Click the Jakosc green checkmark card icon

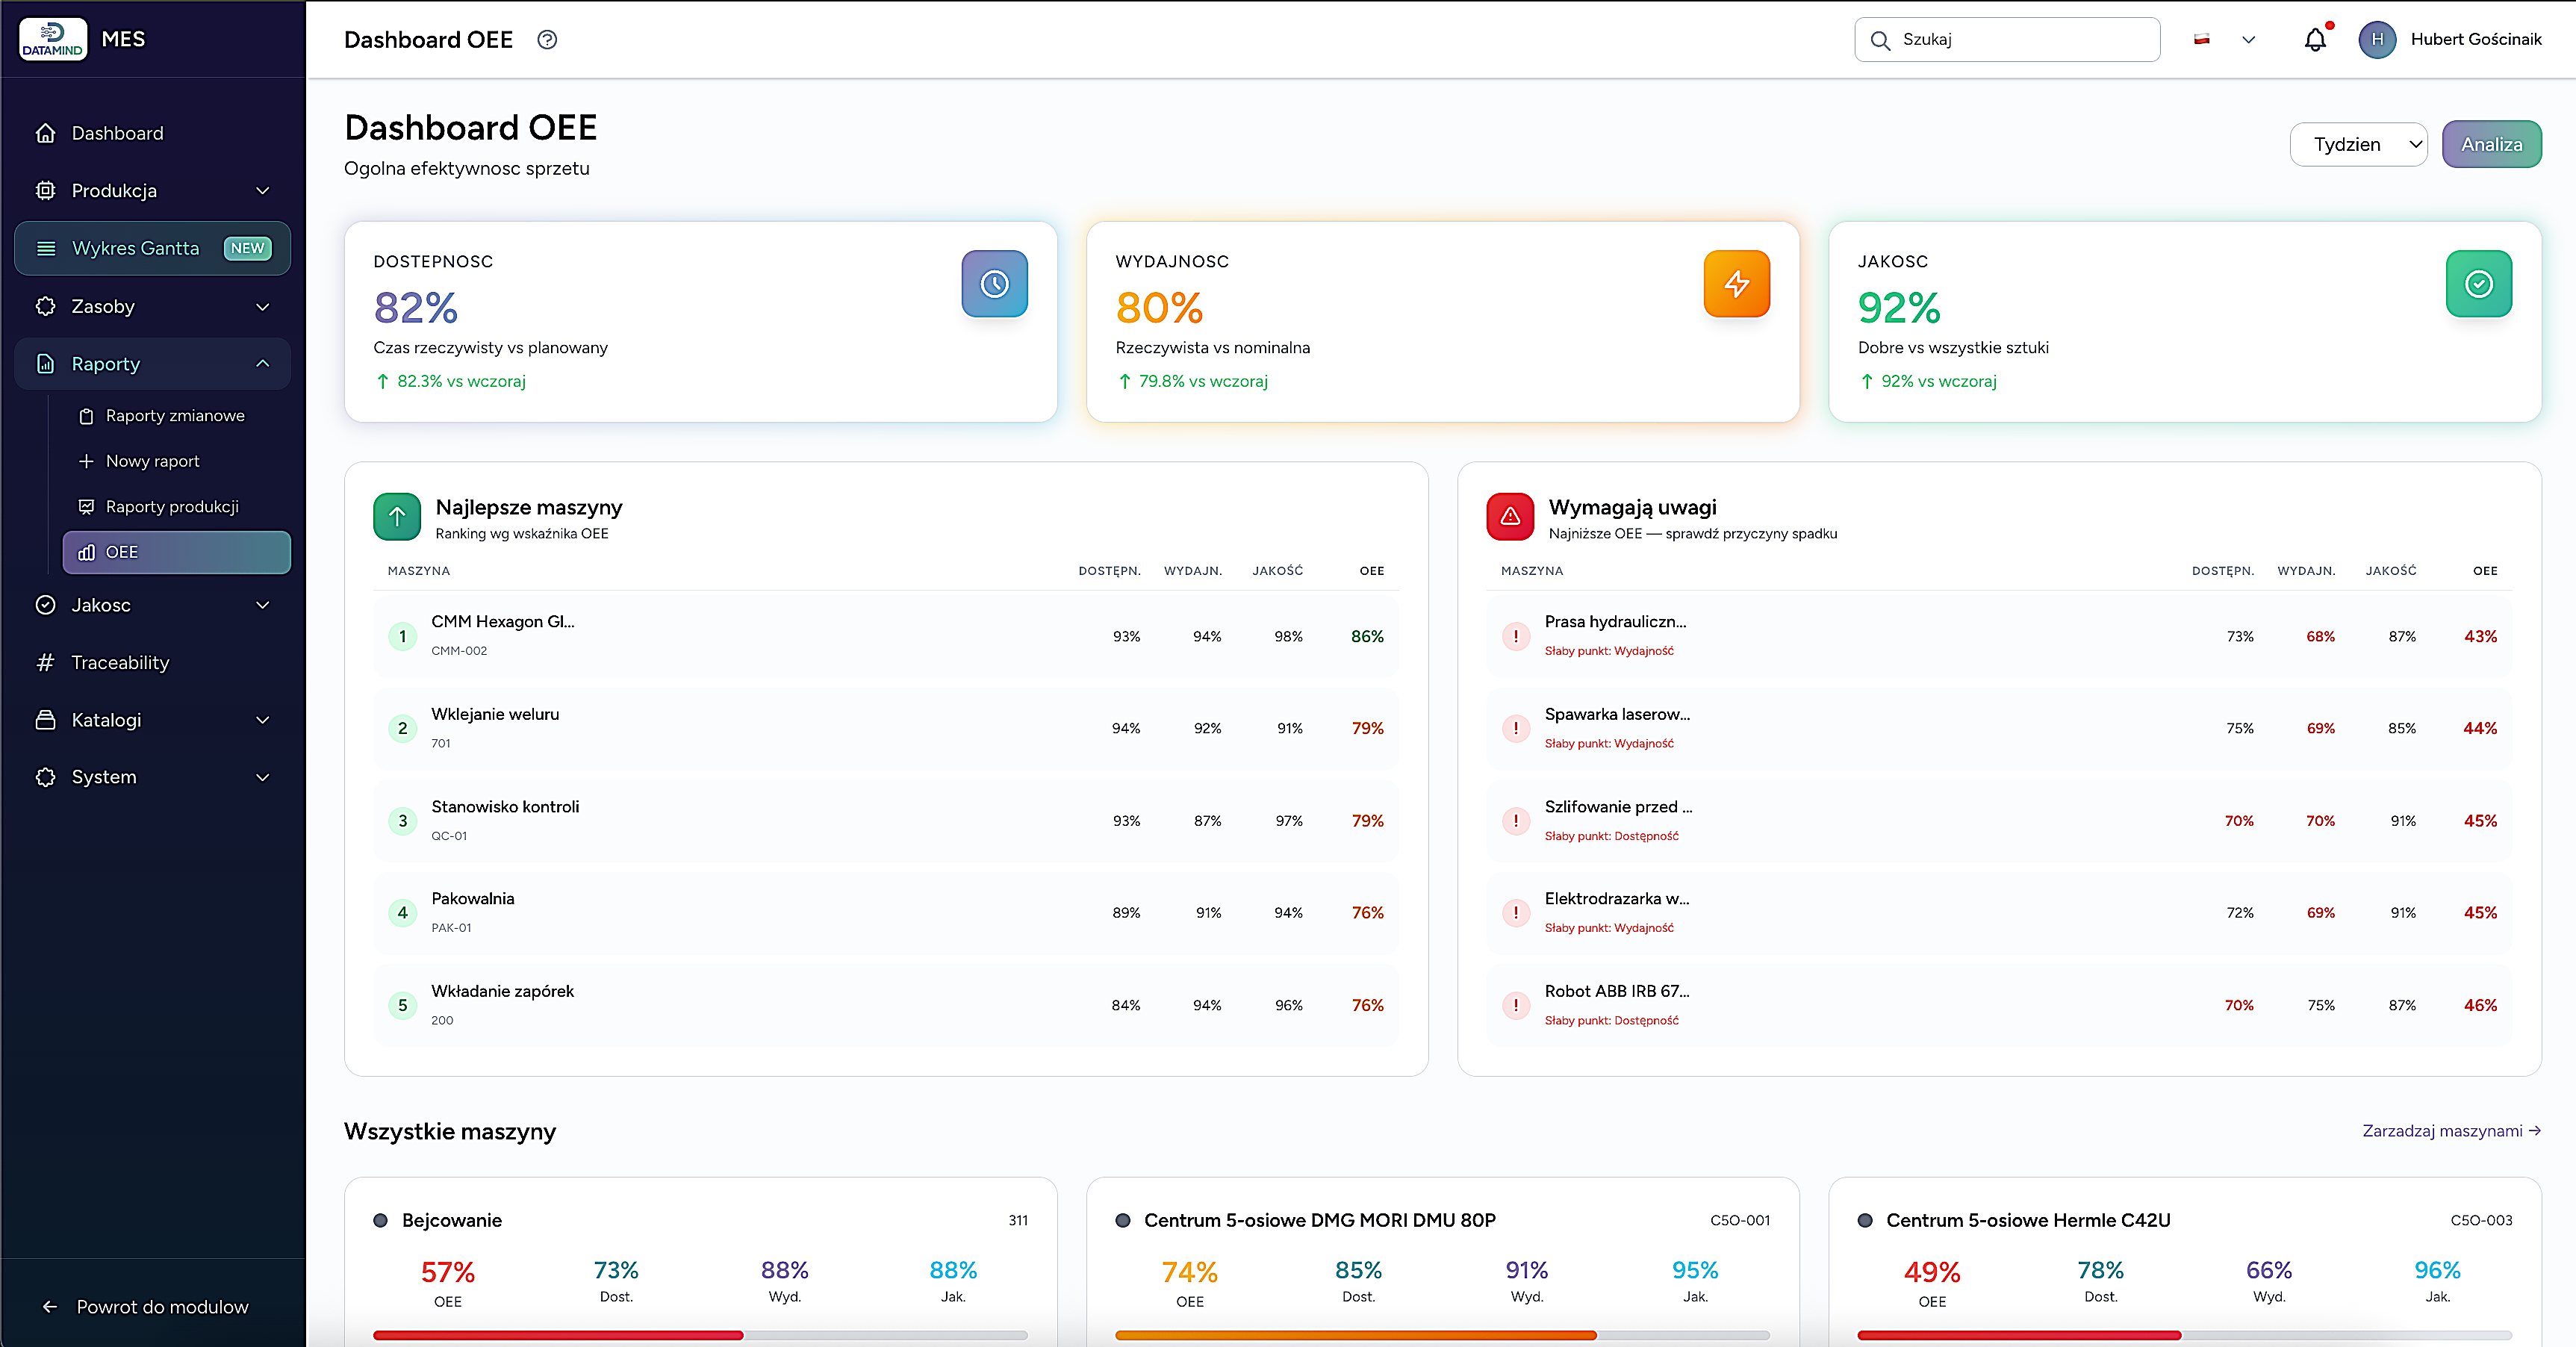pos(2478,284)
